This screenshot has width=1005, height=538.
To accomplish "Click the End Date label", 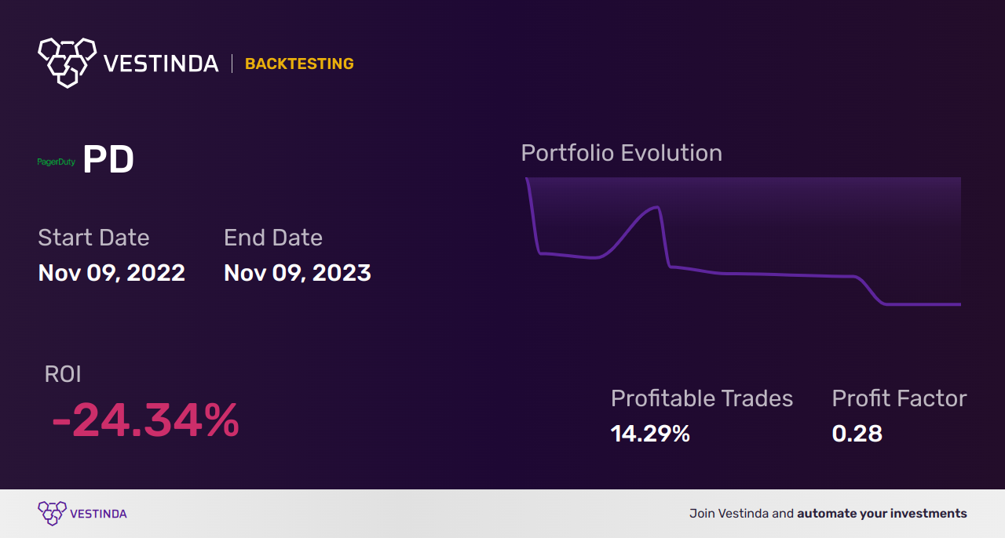I will coord(273,238).
